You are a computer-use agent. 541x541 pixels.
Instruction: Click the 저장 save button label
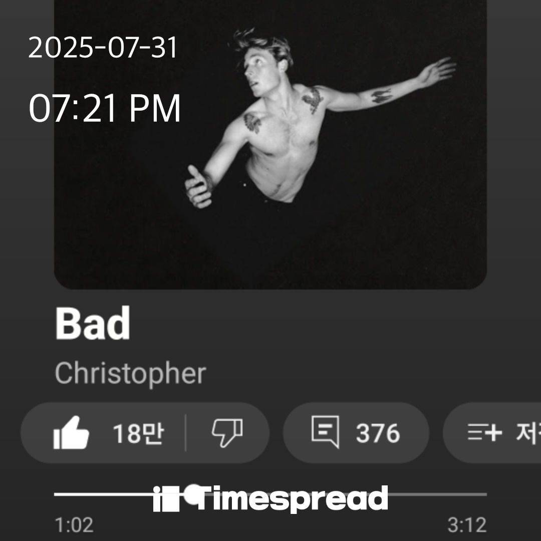point(528,433)
